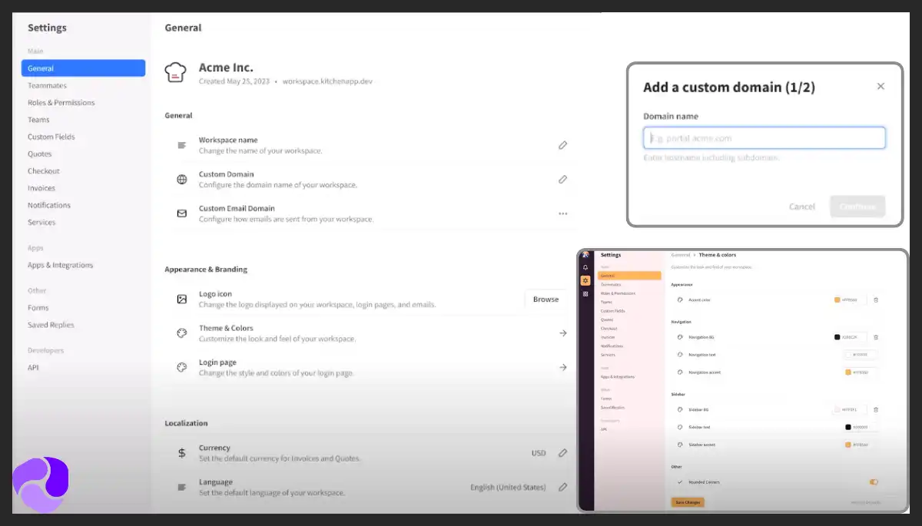Click the pencil icon for Workspace name
Image resolution: width=922 pixels, height=526 pixels.
(x=562, y=145)
